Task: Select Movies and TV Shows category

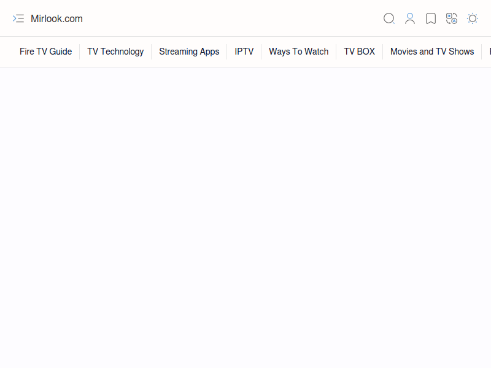Action: 432,52
